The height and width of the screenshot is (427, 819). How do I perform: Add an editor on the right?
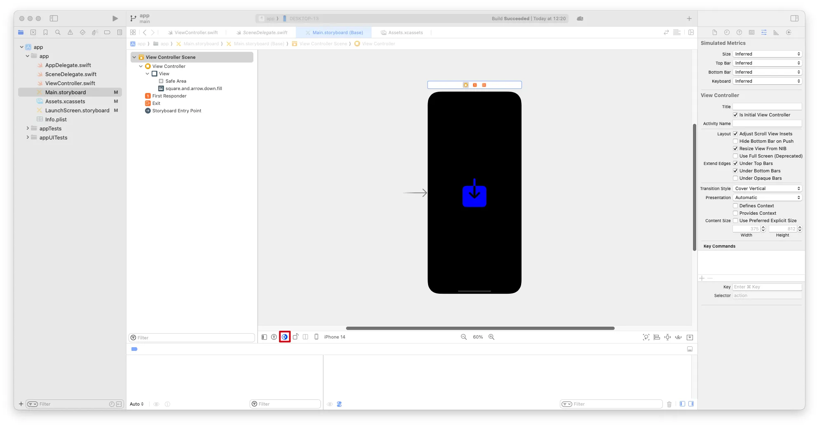tap(691, 32)
